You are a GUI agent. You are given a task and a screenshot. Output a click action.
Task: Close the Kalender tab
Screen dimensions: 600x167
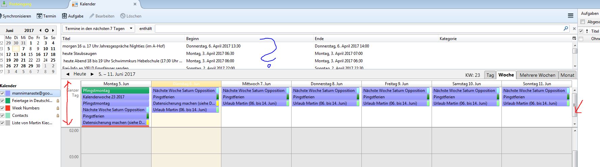click(x=135, y=4)
